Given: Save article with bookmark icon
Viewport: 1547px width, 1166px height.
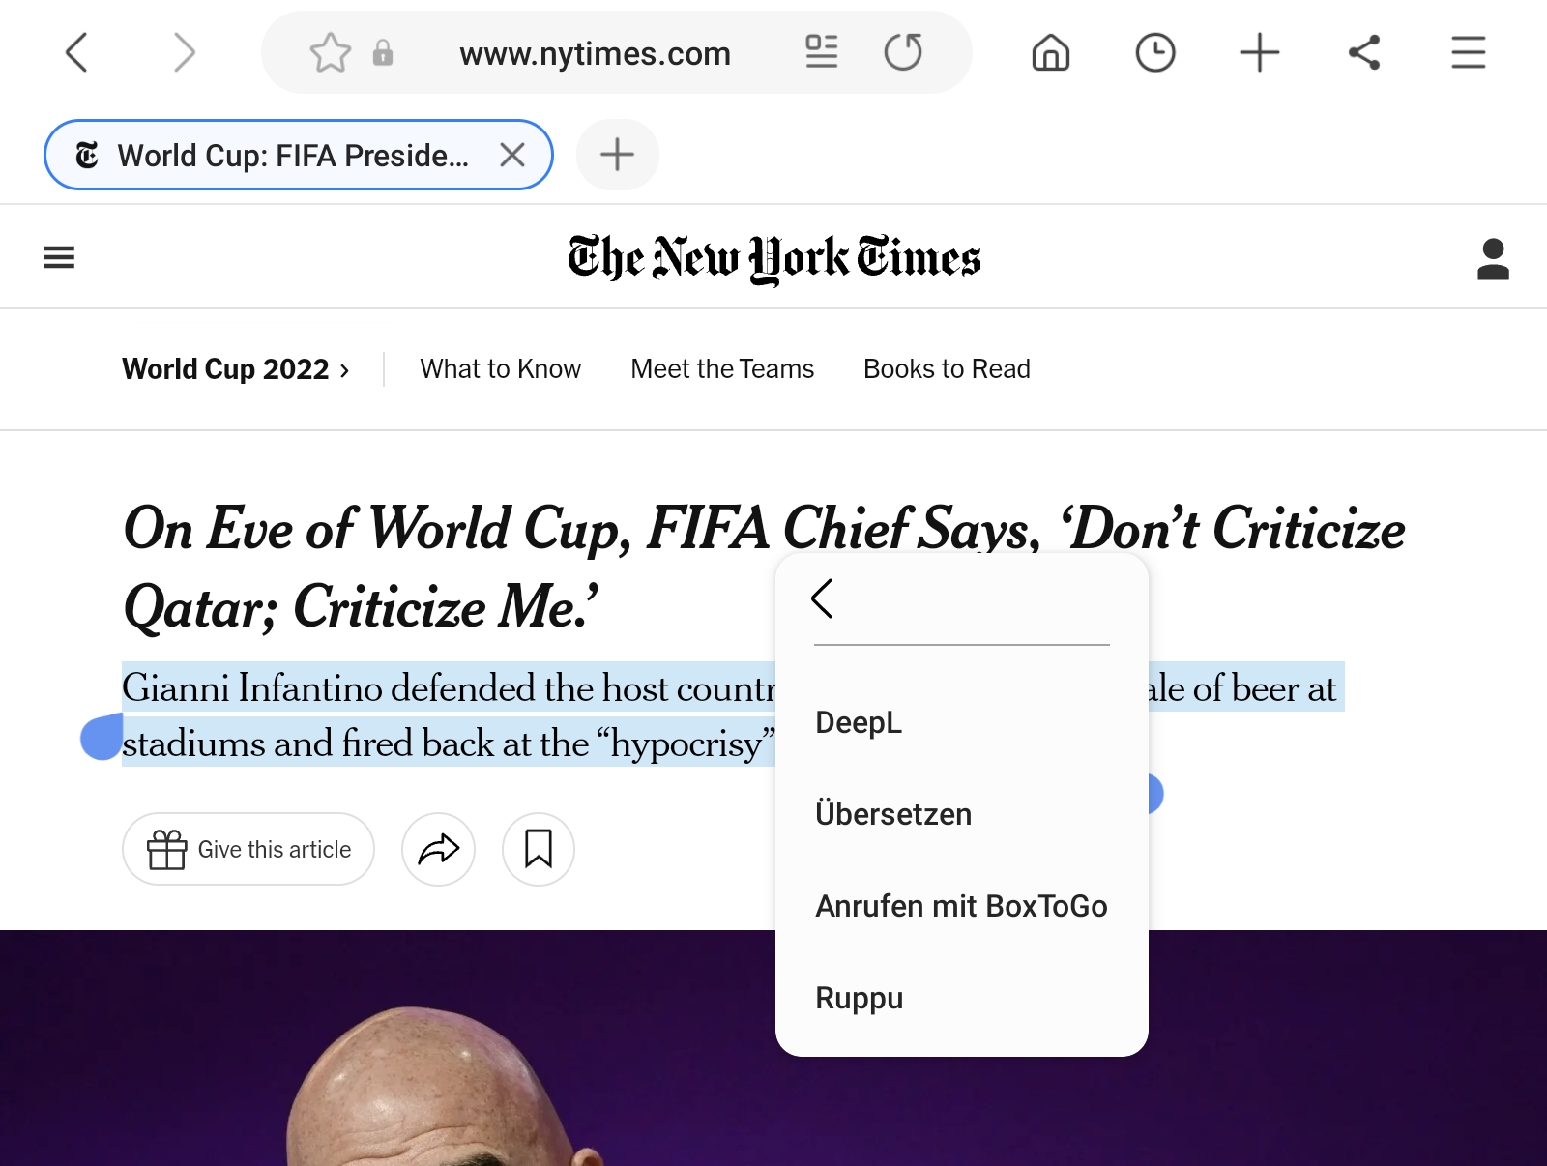Looking at the screenshot, I should tap(539, 849).
